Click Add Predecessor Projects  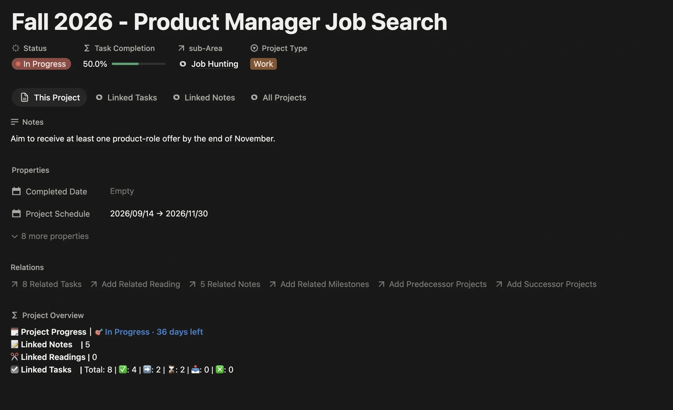tap(432, 284)
